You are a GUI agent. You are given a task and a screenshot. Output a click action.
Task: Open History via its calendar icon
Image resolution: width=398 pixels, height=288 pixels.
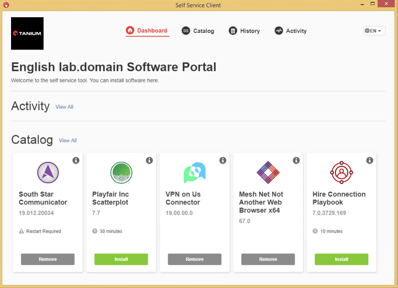point(232,30)
